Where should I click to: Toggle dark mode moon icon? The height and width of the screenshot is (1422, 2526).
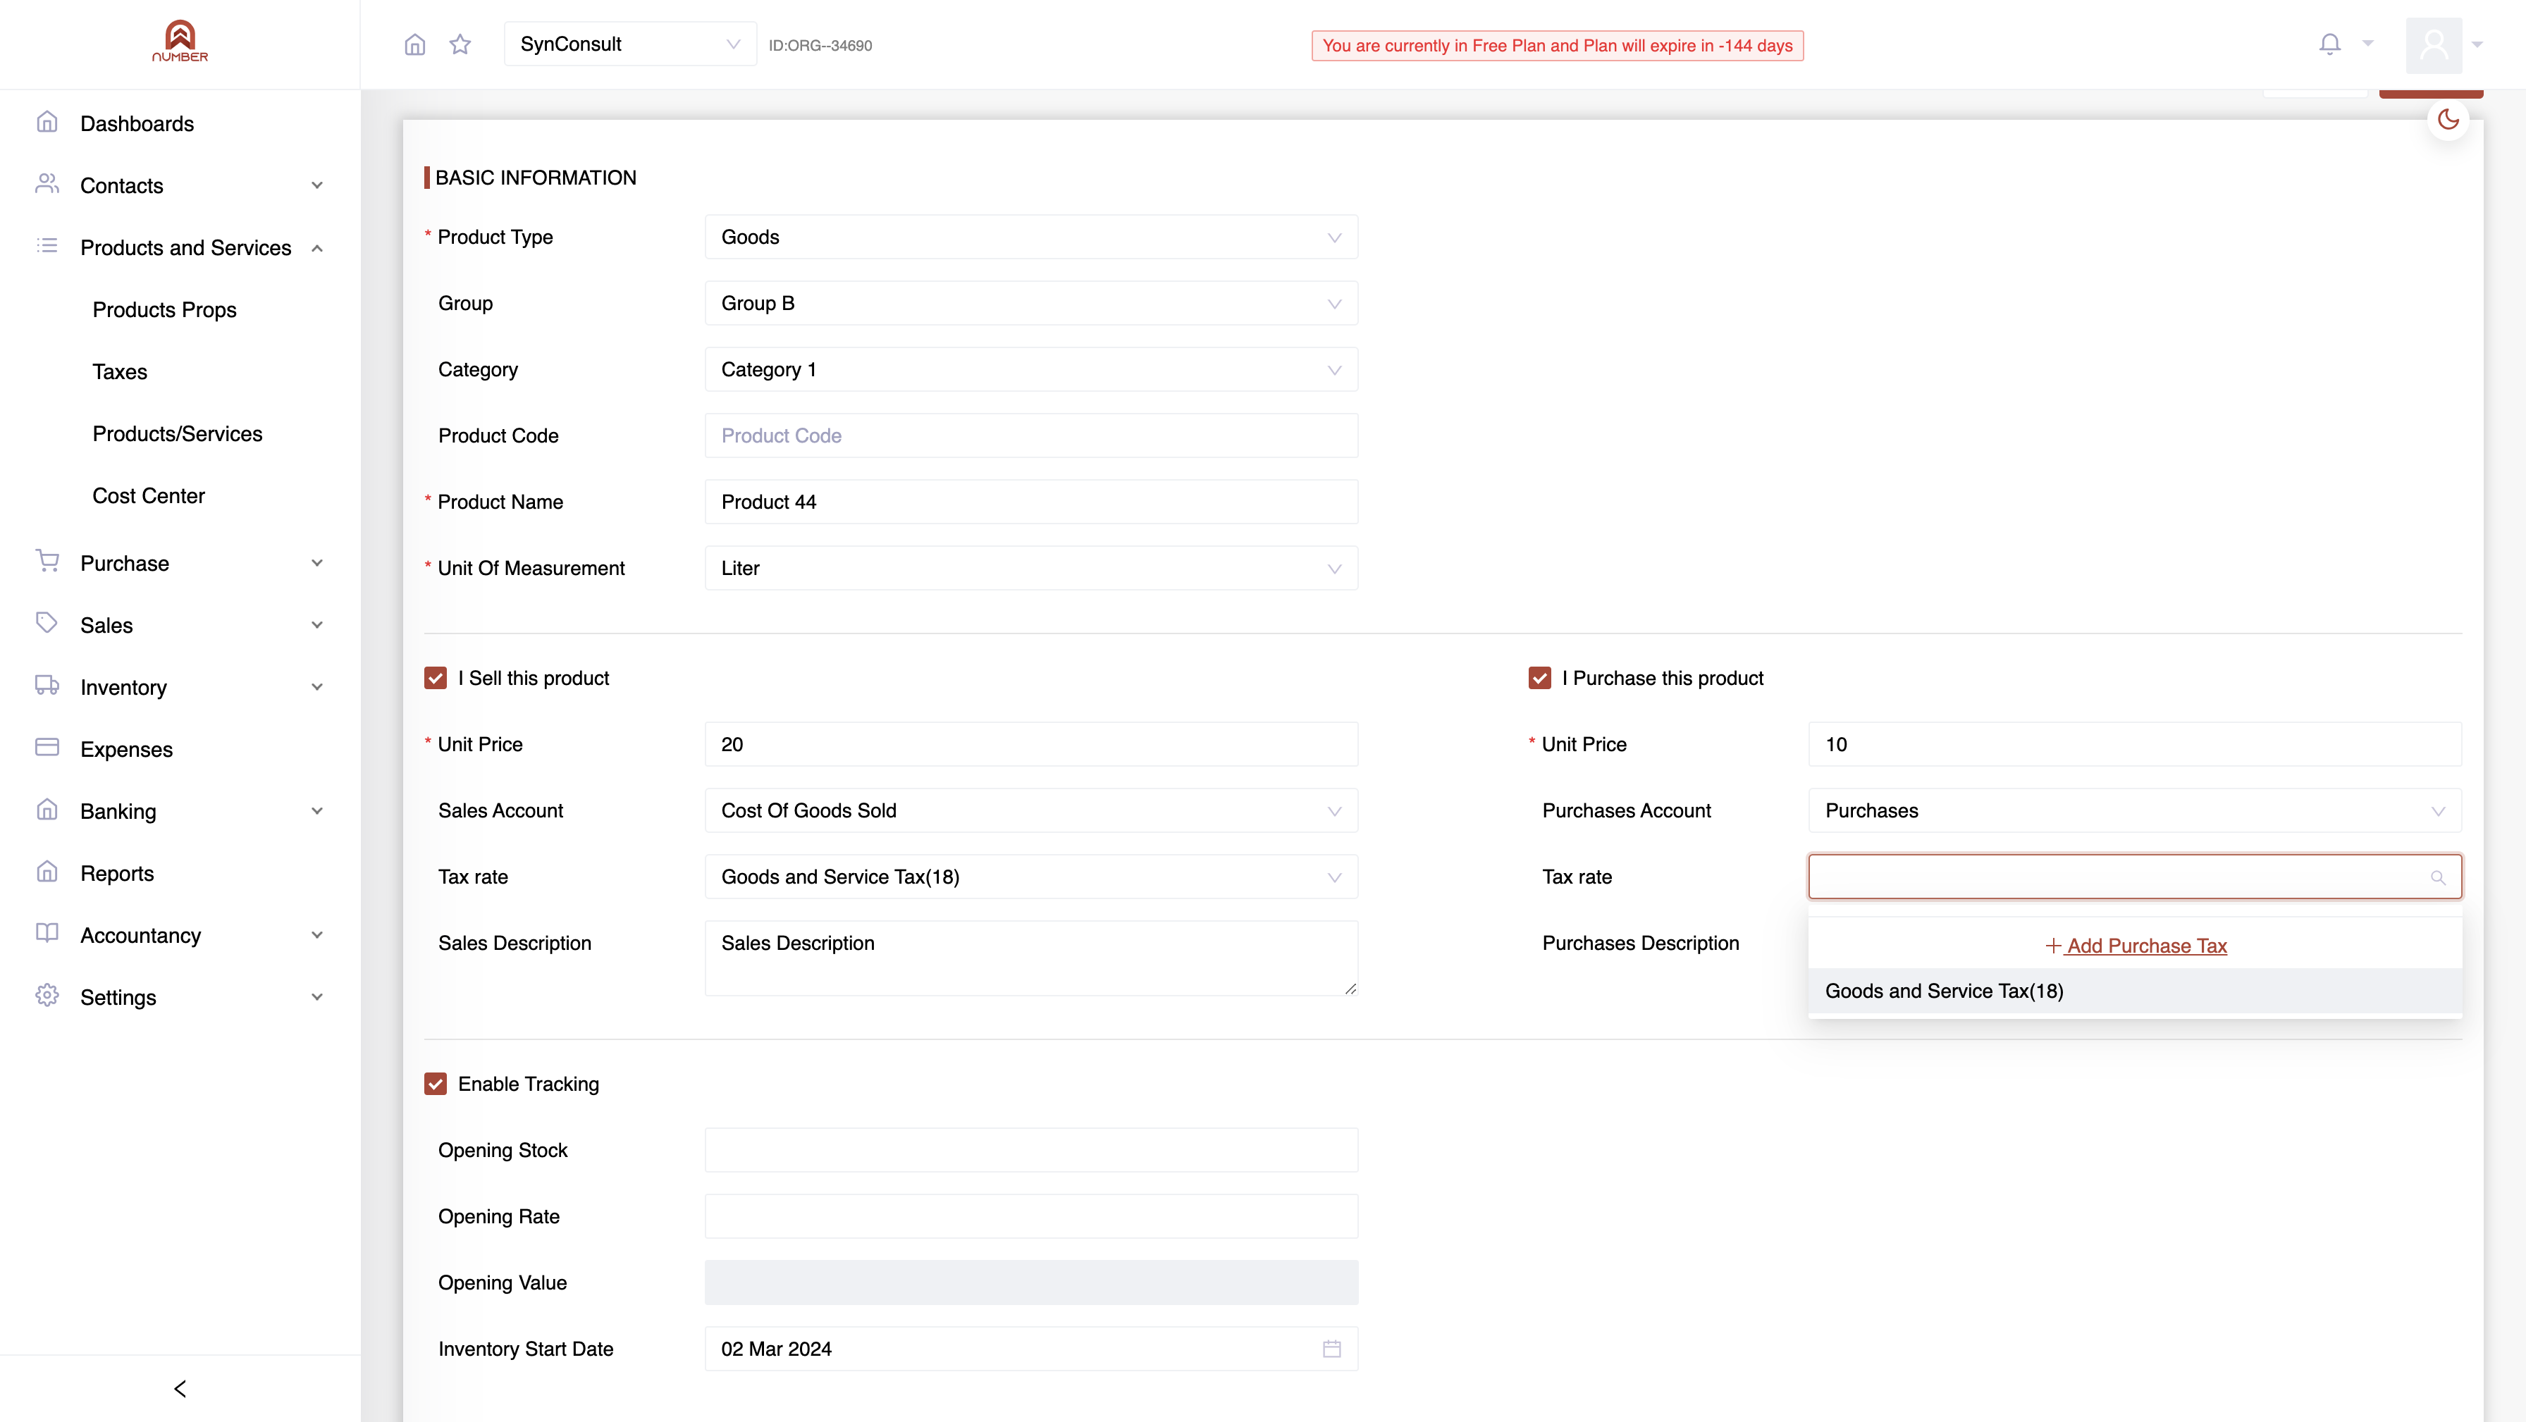click(x=2448, y=120)
